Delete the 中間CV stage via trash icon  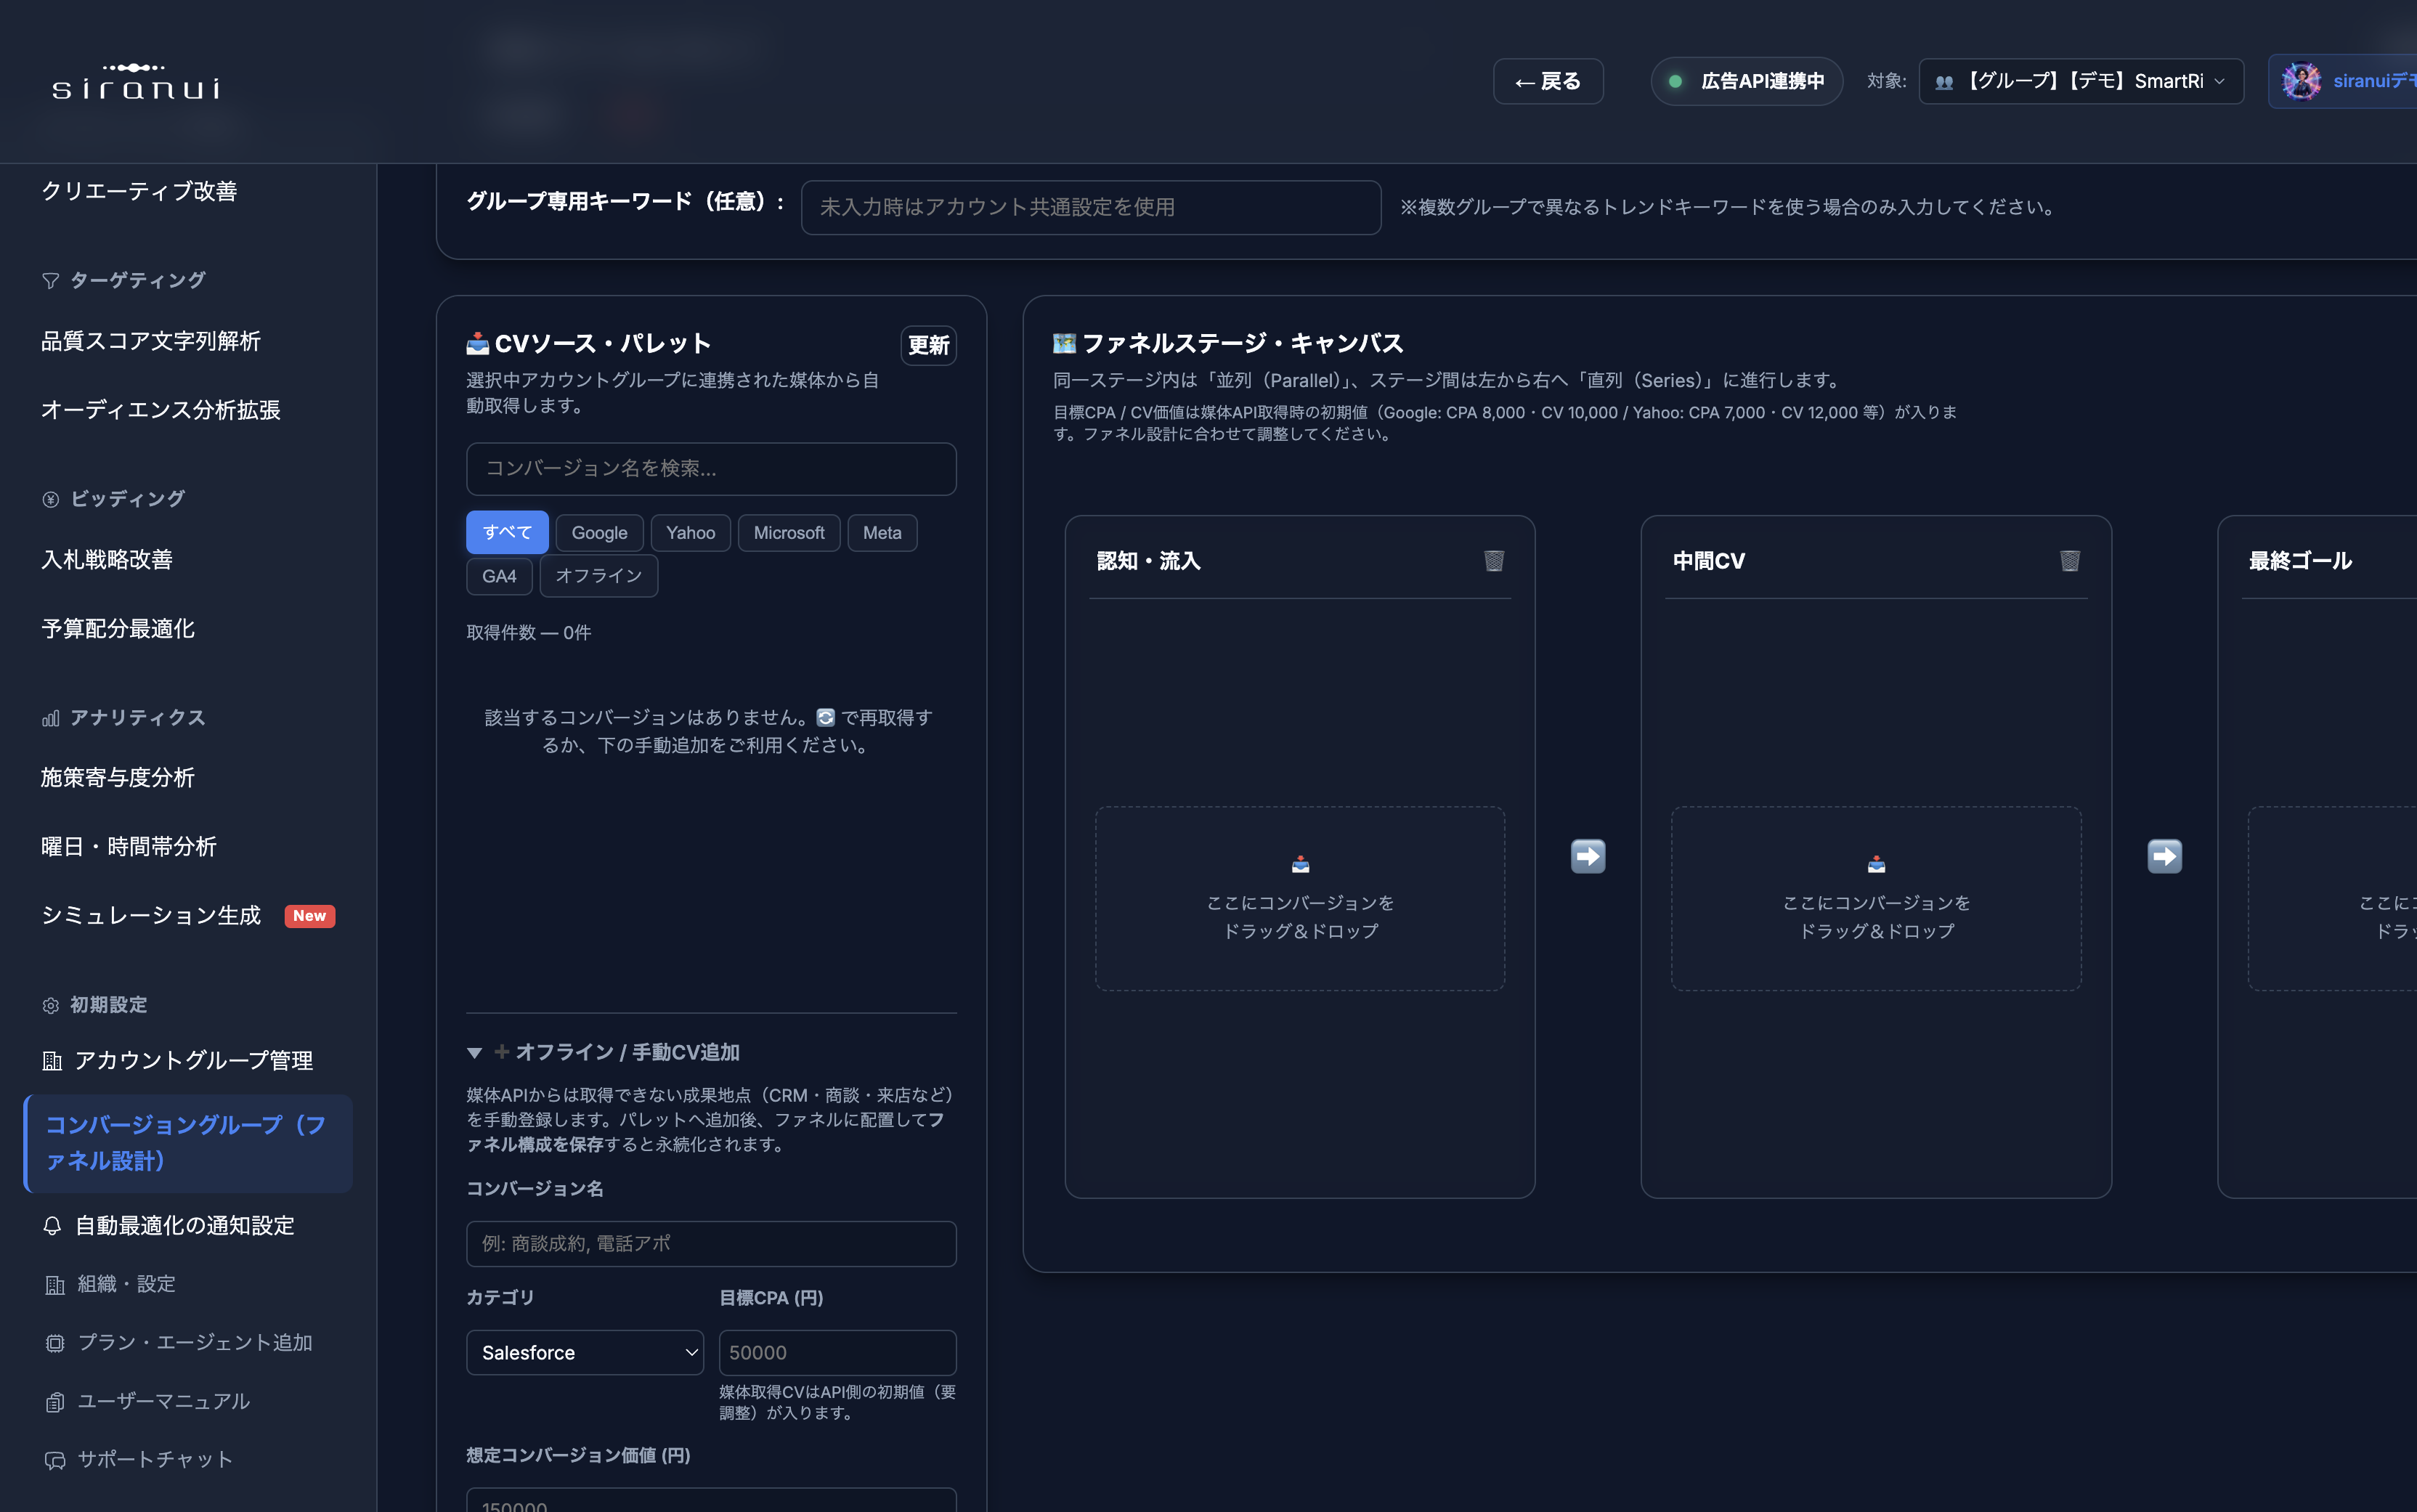point(2069,560)
